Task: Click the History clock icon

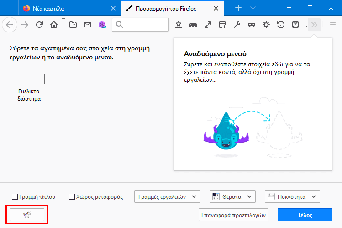Action: coord(281,25)
